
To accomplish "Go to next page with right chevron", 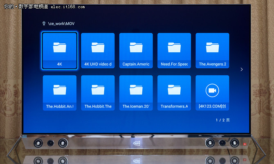I will point(242,70).
